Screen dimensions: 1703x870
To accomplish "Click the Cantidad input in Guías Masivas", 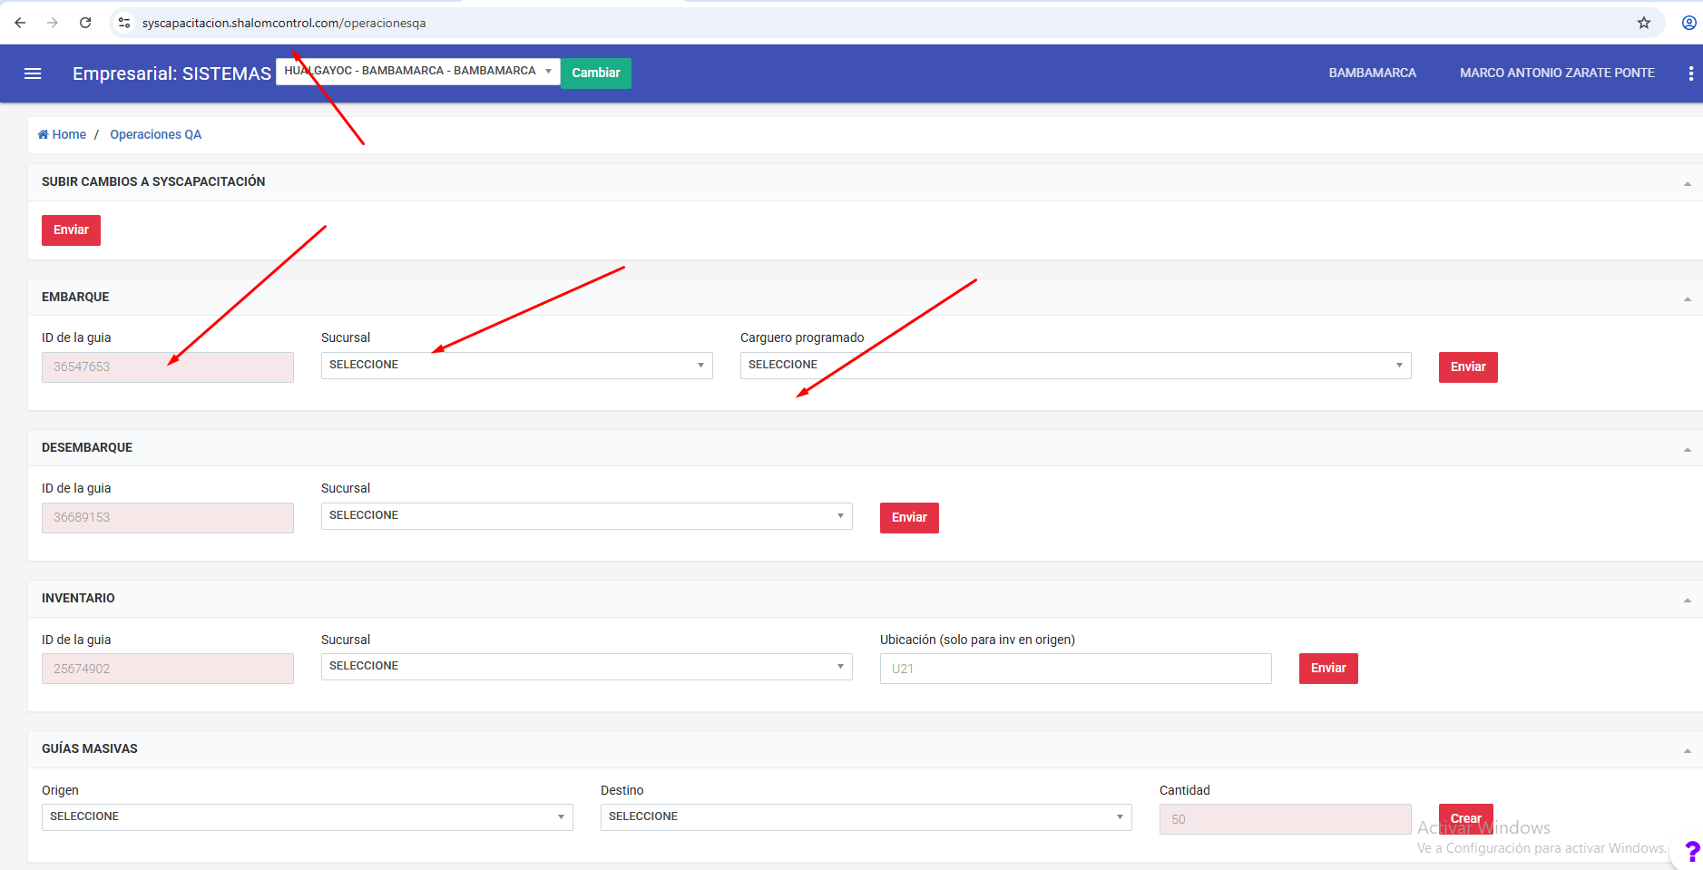I will pyautogui.click(x=1284, y=819).
